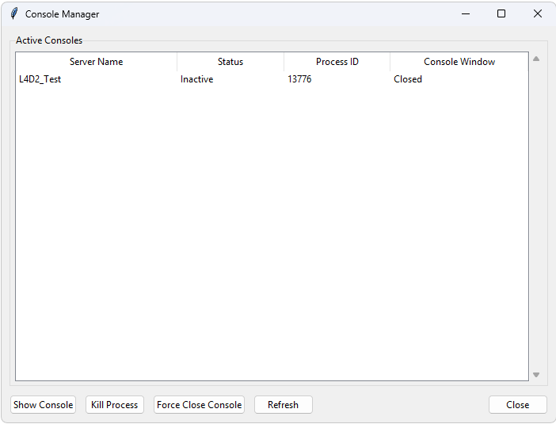Sort by Status column header
556x424 pixels.
(x=230, y=62)
